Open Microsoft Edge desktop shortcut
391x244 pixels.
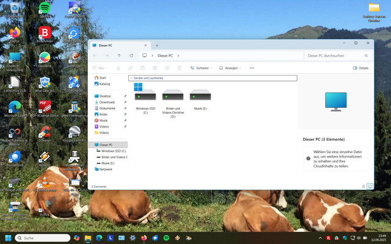[15, 109]
